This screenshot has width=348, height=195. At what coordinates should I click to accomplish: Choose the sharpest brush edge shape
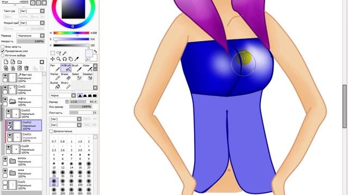80,95
